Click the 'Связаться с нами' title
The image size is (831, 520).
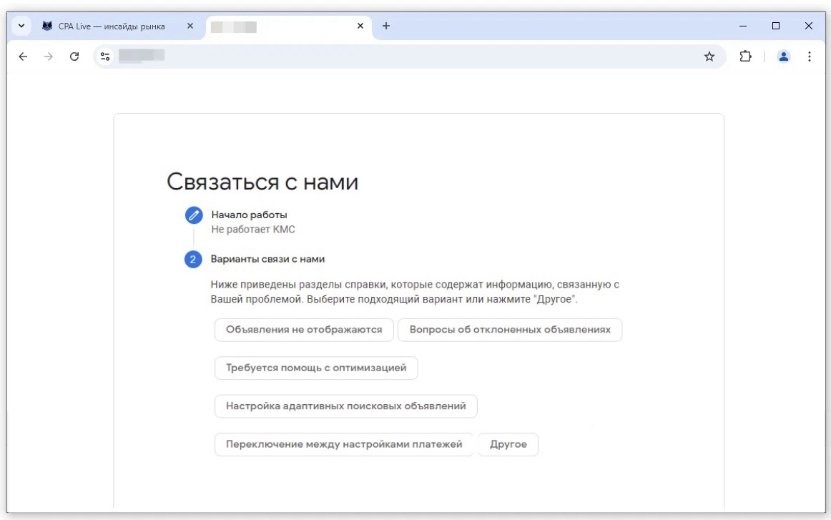tap(262, 182)
